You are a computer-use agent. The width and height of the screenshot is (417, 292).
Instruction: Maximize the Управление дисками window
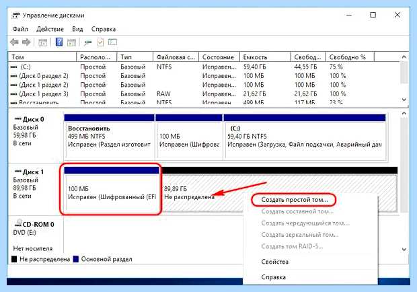pyautogui.click(x=373, y=15)
